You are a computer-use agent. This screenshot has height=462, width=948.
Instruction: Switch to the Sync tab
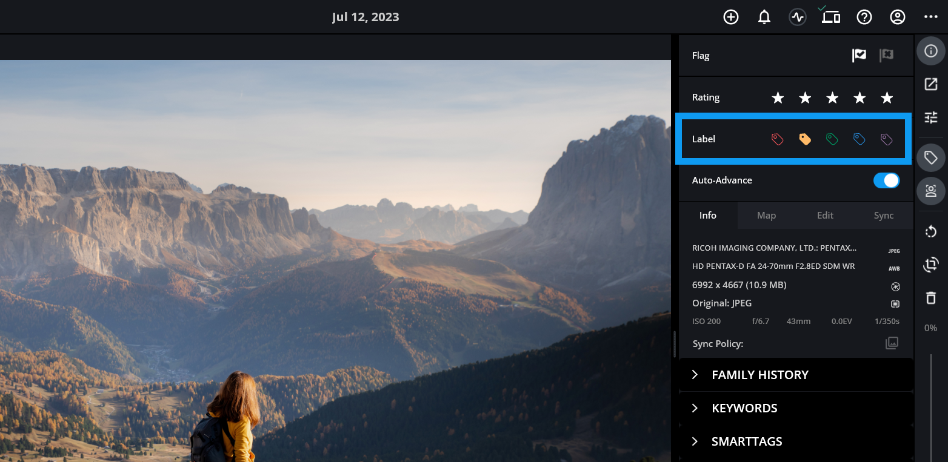tap(883, 216)
